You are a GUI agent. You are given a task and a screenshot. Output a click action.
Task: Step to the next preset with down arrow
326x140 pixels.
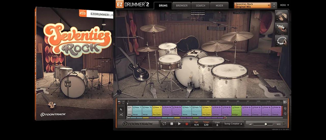tap(274, 7)
